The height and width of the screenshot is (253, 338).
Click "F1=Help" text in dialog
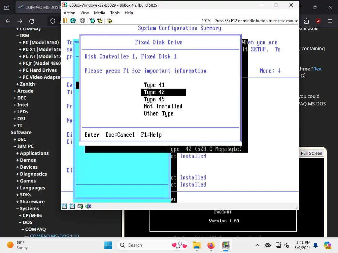[151, 135]
